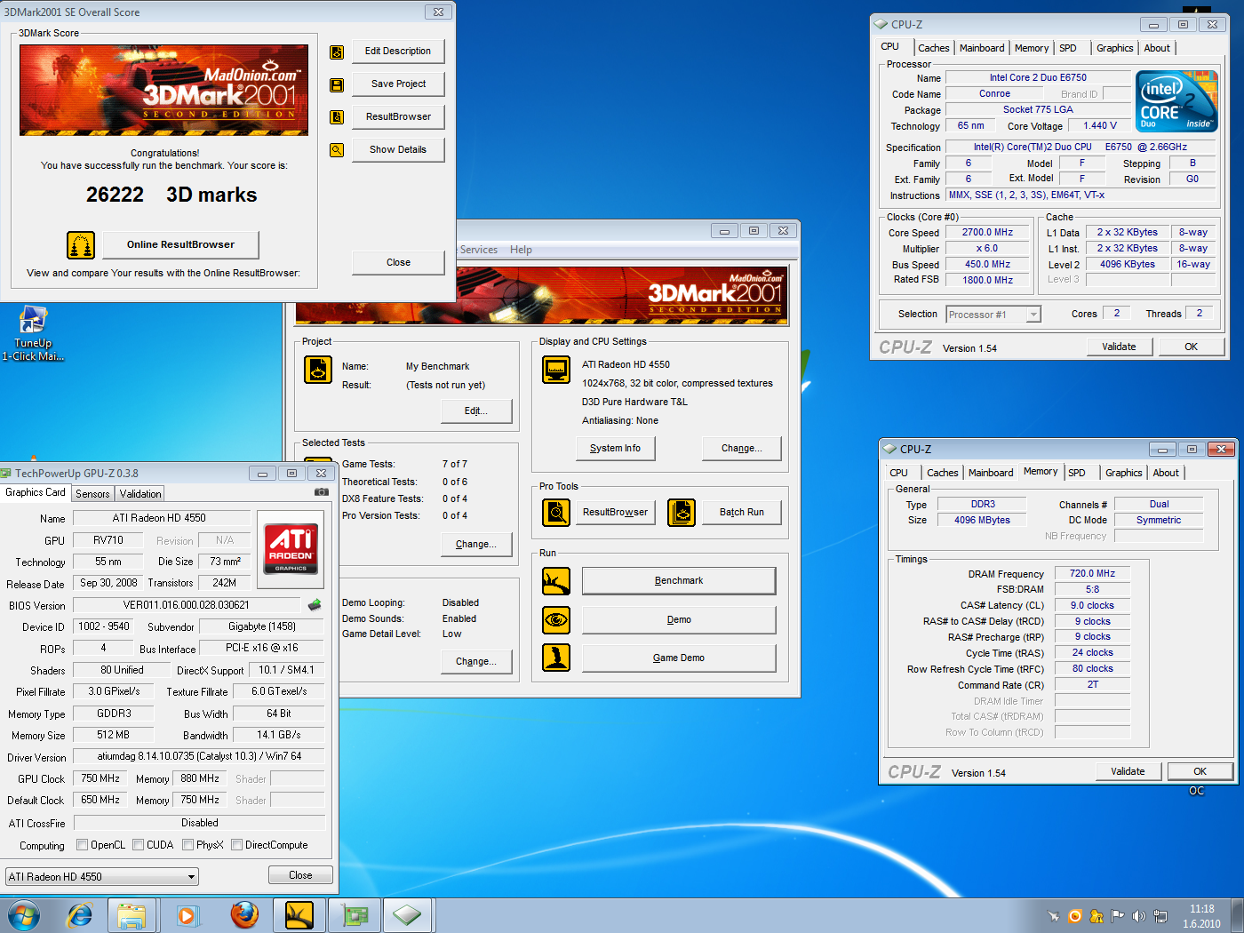Click the Online ResultBrowser yellow icon

pos(81,244)
